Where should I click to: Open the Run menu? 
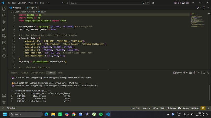click(x=42, y=3)
